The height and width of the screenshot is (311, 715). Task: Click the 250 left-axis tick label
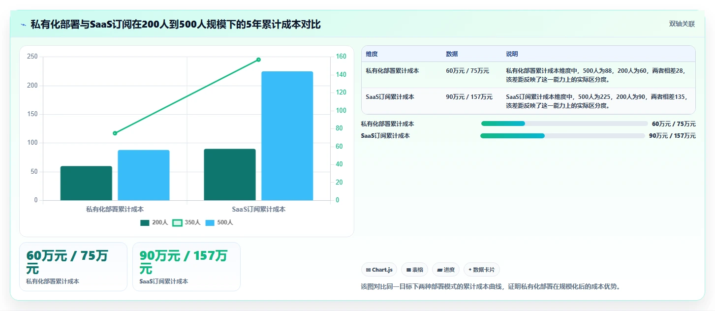32,57
